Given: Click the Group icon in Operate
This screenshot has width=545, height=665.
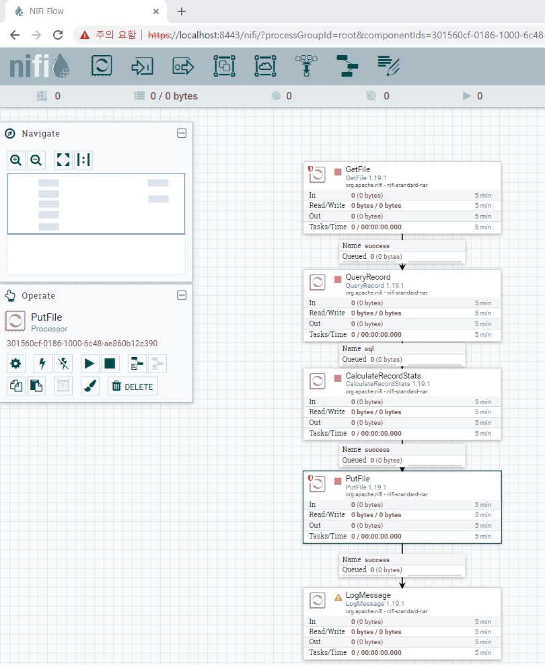Looking at the screenshot, I should [x=63, y=386].
